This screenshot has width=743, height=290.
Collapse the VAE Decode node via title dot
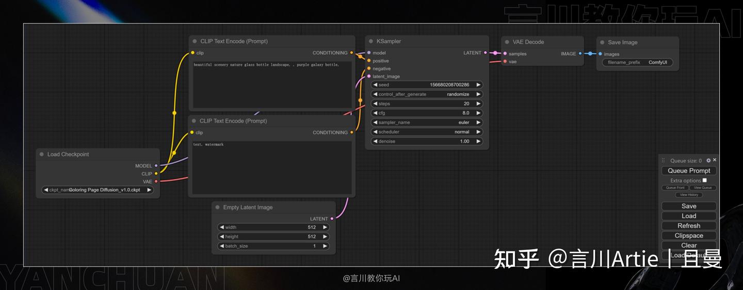507,42
